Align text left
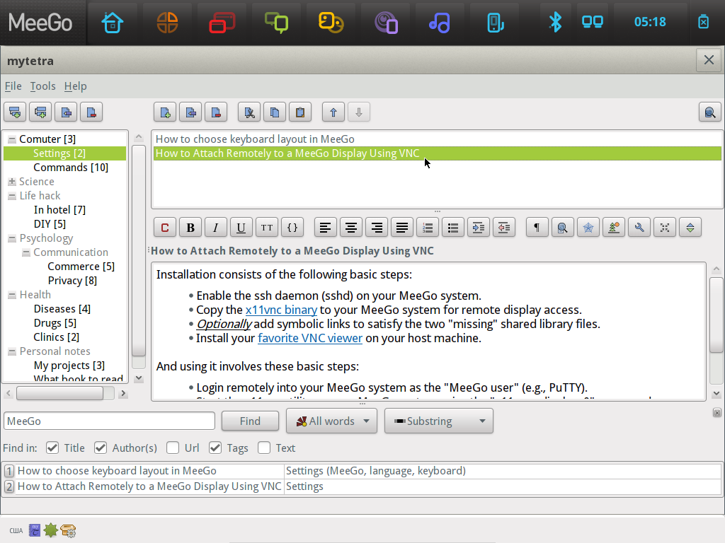Viewport: 725px width, 543px height. pos(326,227)
